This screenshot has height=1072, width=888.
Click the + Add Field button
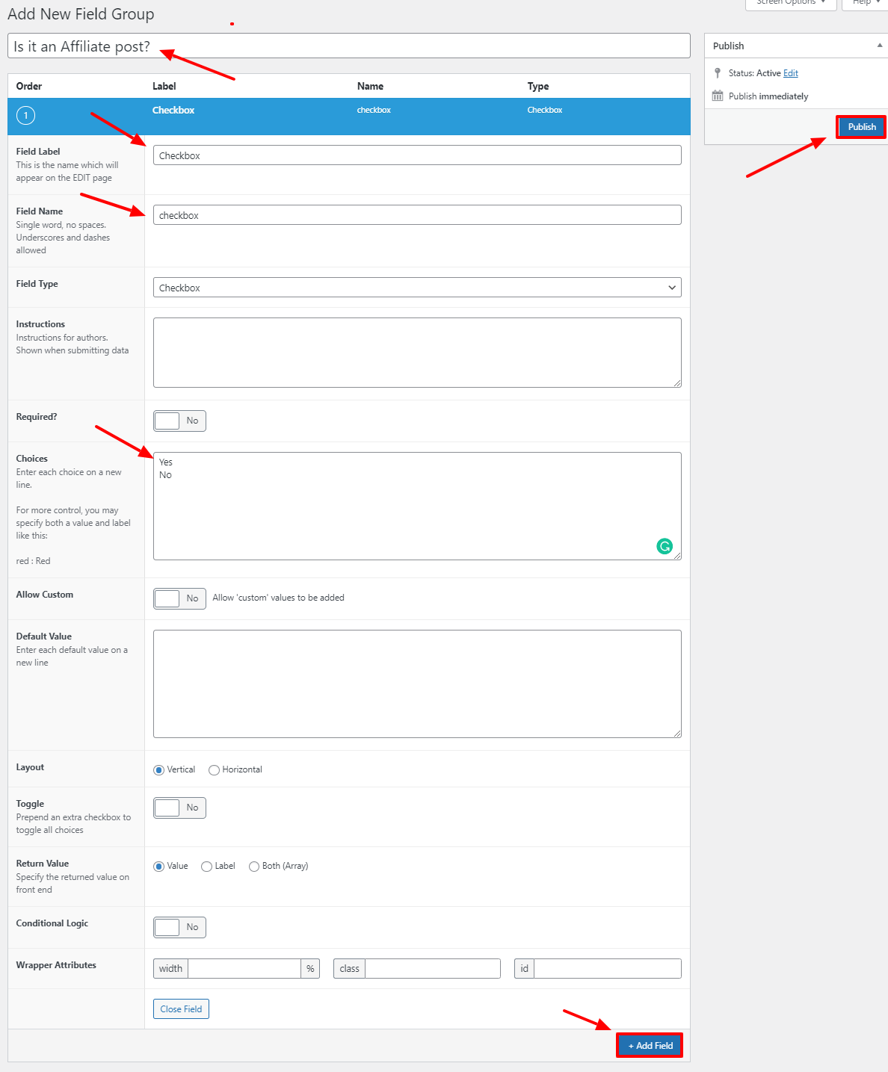[x=650, y=1045]
